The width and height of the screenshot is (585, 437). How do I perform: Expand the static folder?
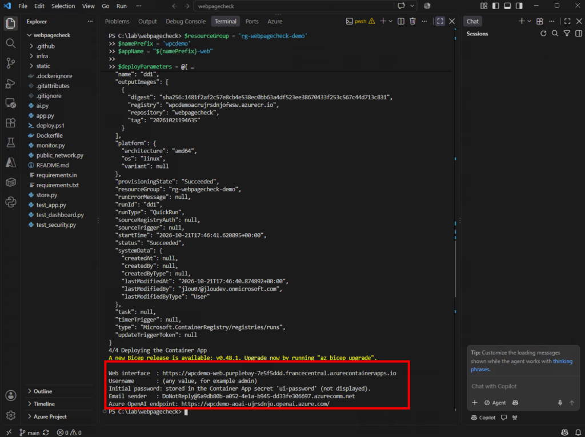59,66
